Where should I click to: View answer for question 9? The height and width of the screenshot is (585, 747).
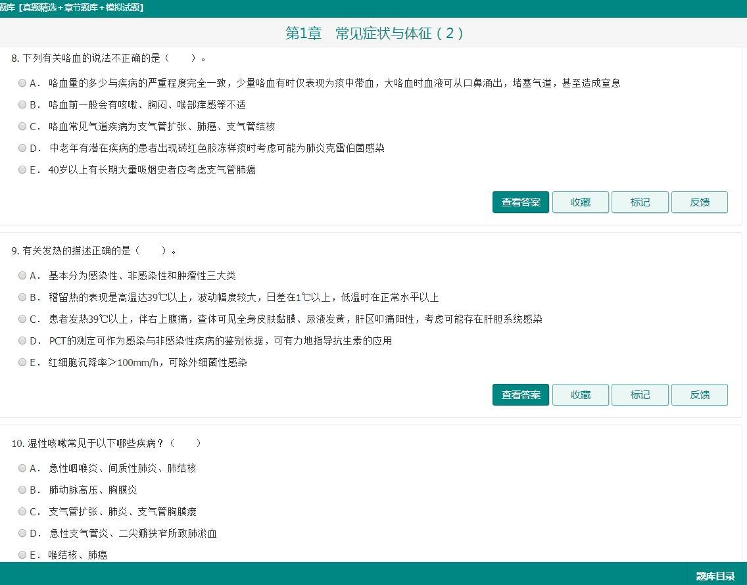[x=520, y=395]
